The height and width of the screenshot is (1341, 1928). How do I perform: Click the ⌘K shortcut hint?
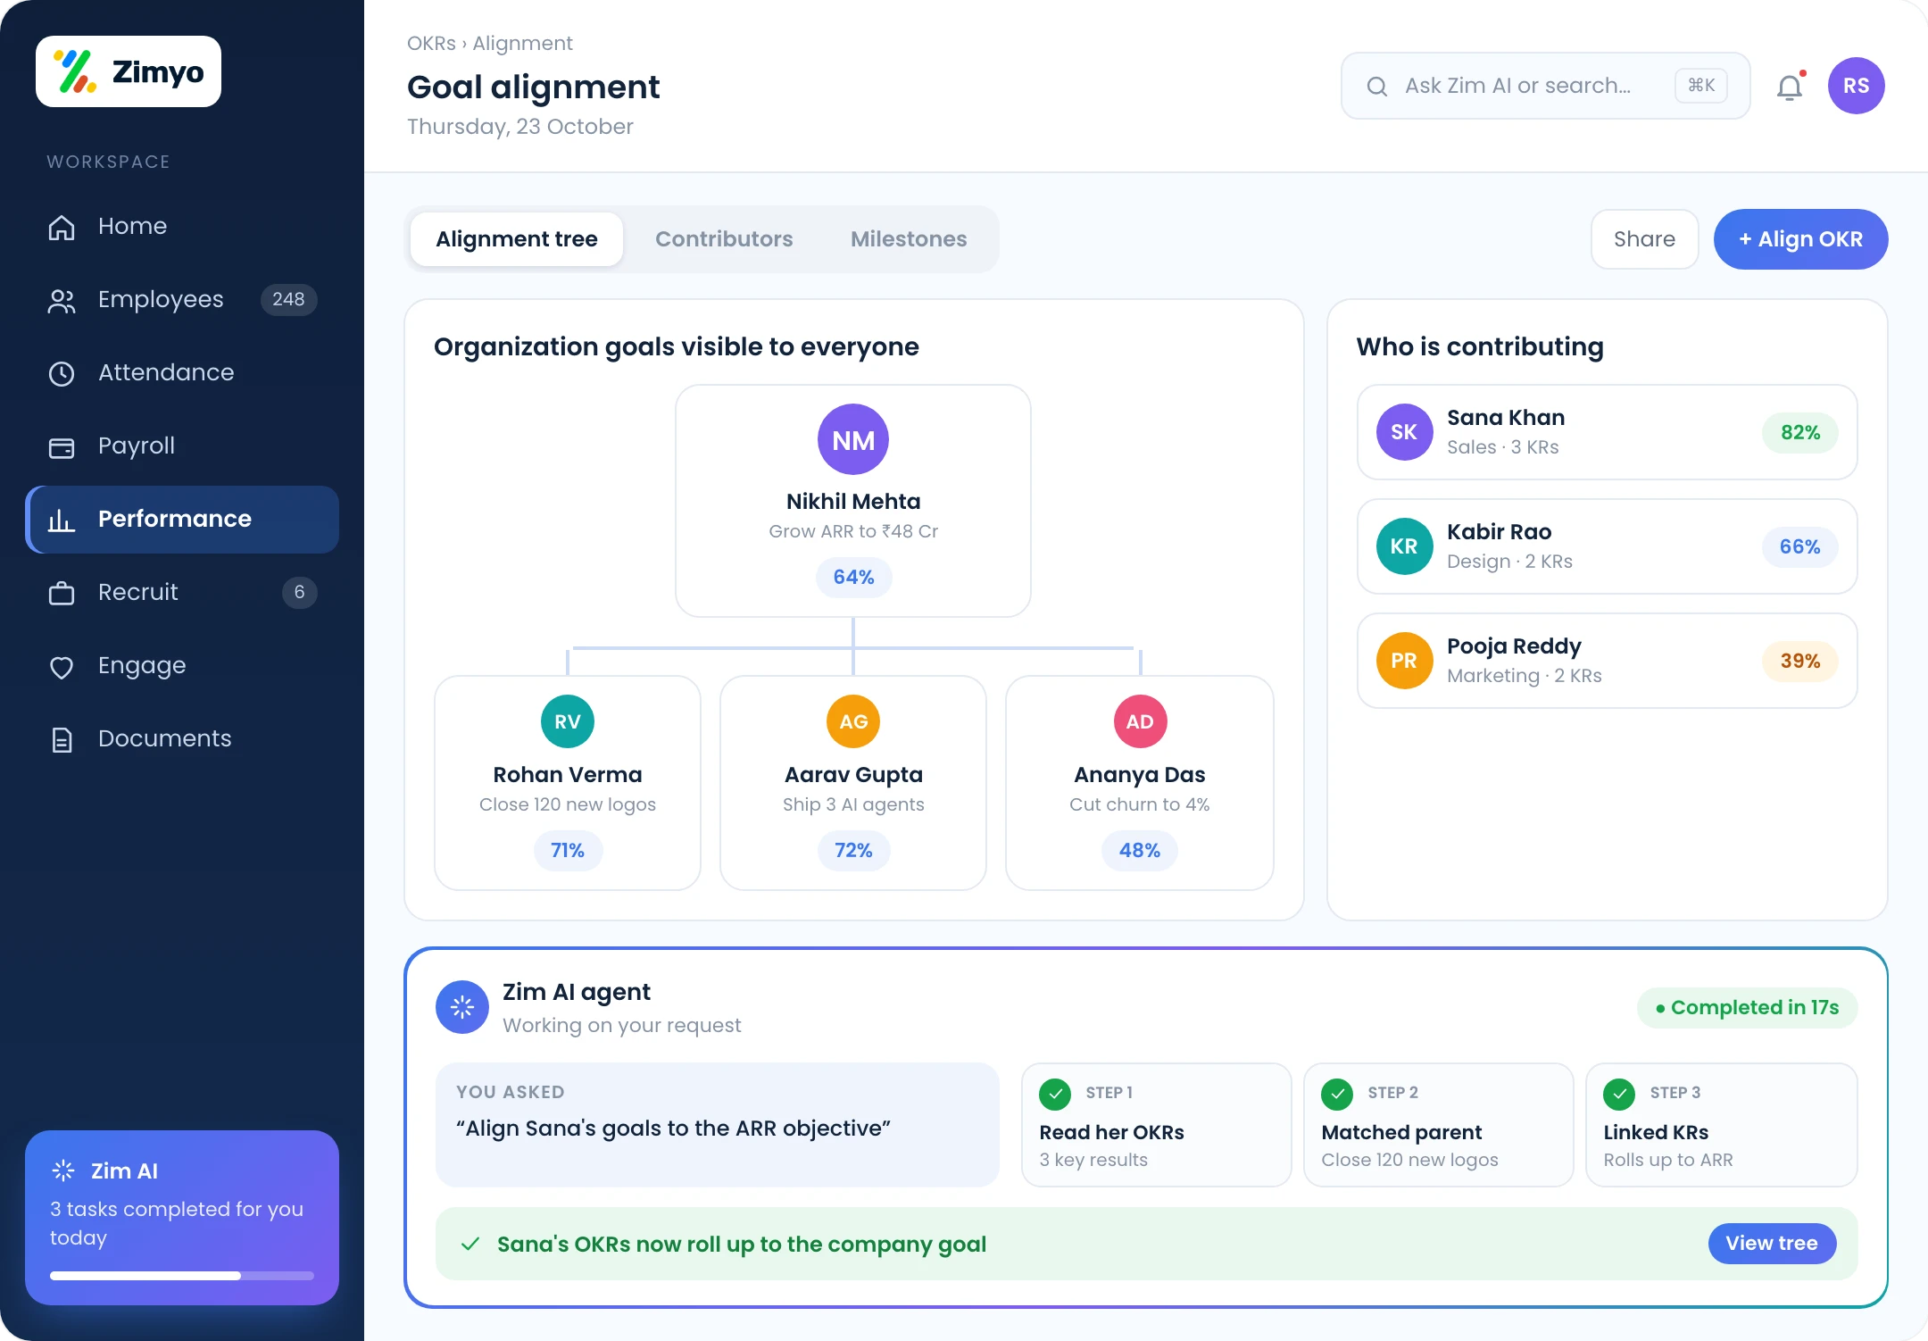(x=1701, y=86)
